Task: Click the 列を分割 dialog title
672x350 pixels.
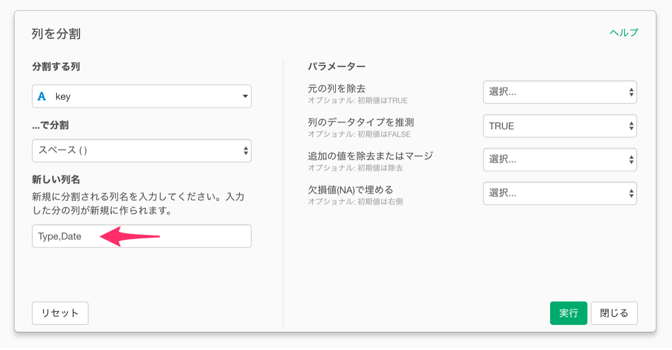Action: (56, 34)
